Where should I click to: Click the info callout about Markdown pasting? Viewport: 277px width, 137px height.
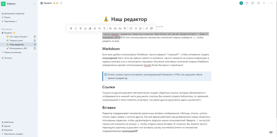(157, 76)
